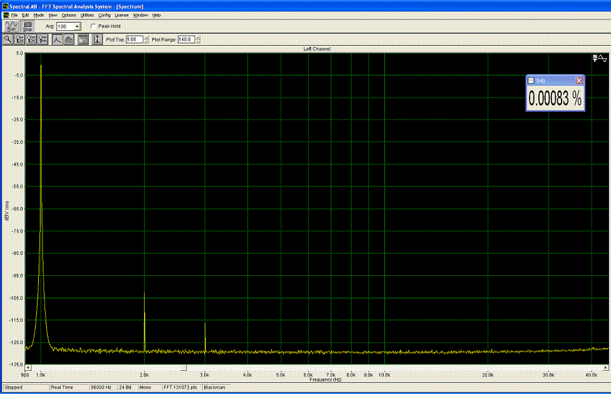This screenshot has width=611, height=394.
Task: Click the zoom out full icon
Action: [x=43, y=39]
